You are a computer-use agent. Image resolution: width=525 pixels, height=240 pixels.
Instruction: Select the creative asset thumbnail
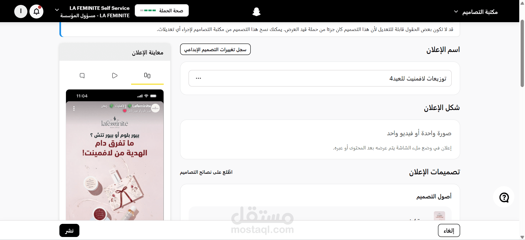(439, 216)
